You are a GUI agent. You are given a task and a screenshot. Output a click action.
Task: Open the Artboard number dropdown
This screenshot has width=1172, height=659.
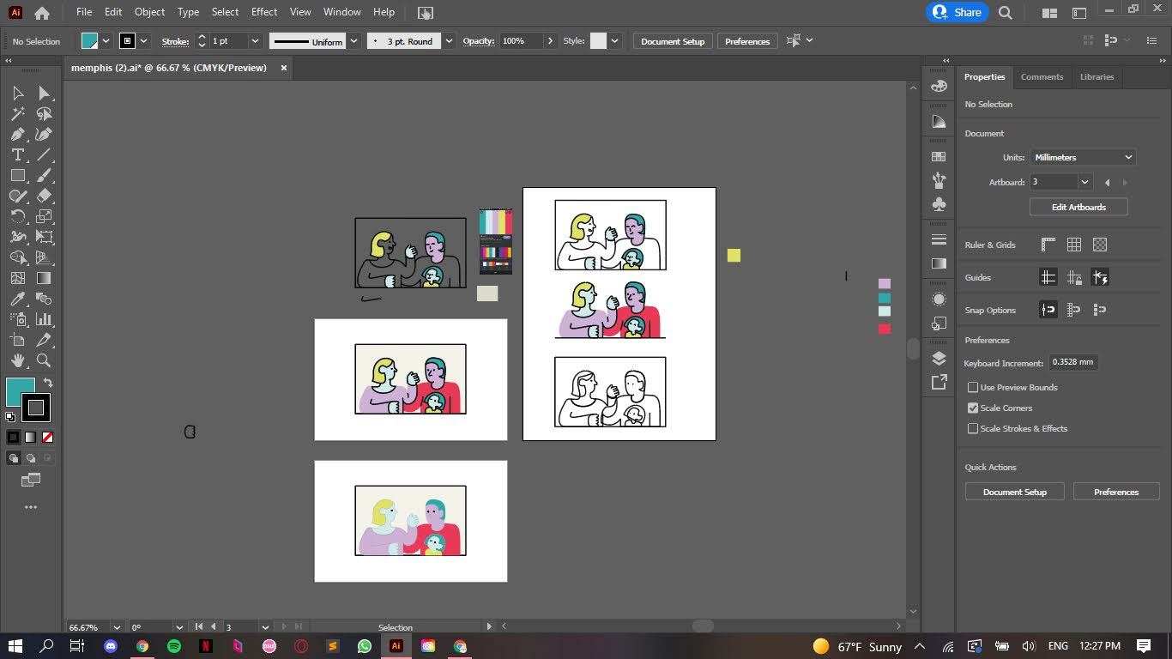click(x=1084, y=182)
